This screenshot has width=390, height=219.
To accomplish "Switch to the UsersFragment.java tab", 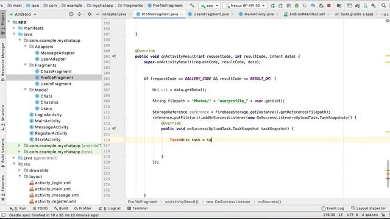I will coord(211,14).
